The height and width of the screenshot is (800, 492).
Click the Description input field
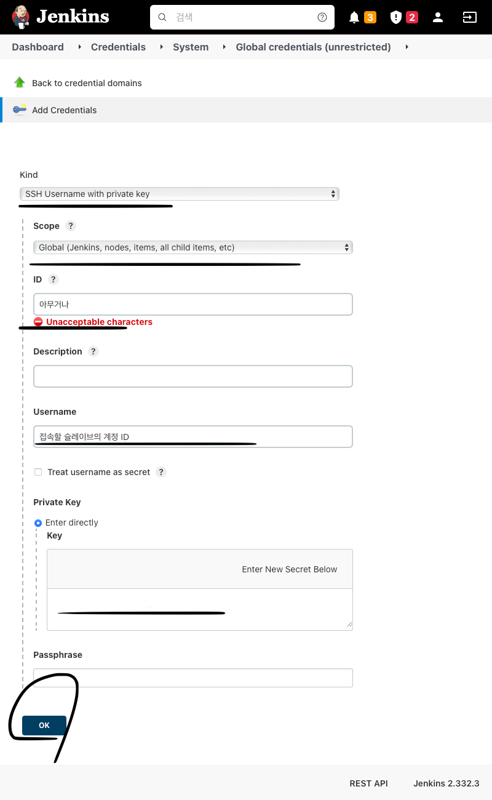(x=192, y=376)
